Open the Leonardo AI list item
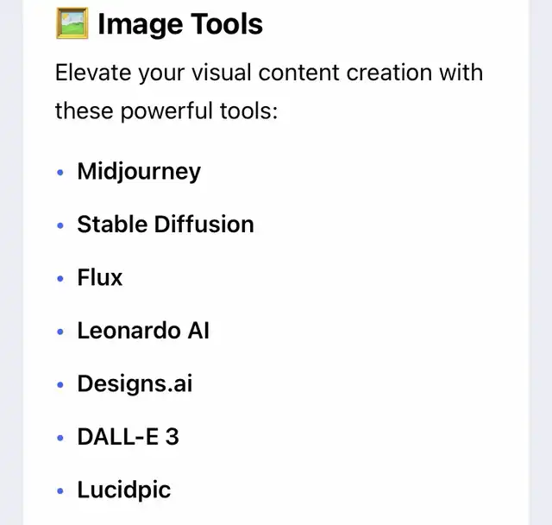Image resolution: width=552 pixels, height=525 pixels. [143, 331]
